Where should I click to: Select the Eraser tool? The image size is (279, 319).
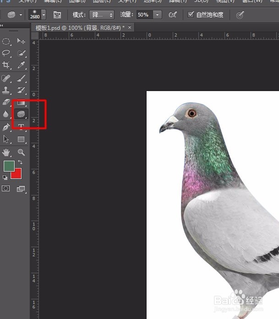[x=6, y=102]
